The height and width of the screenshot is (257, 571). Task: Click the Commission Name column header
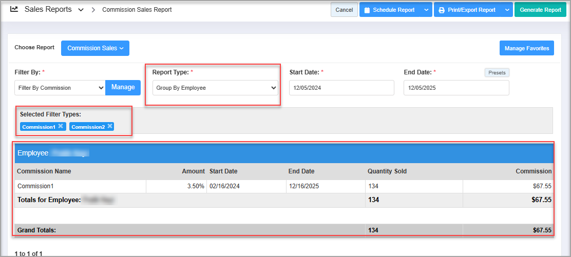pyautogui.click(x=44, y=171)
